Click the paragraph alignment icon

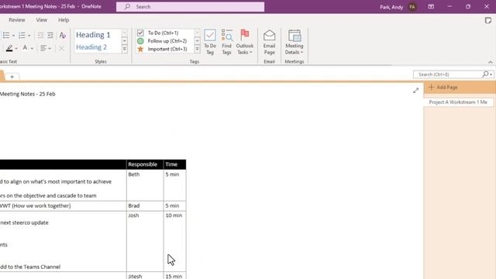point(43,48)
